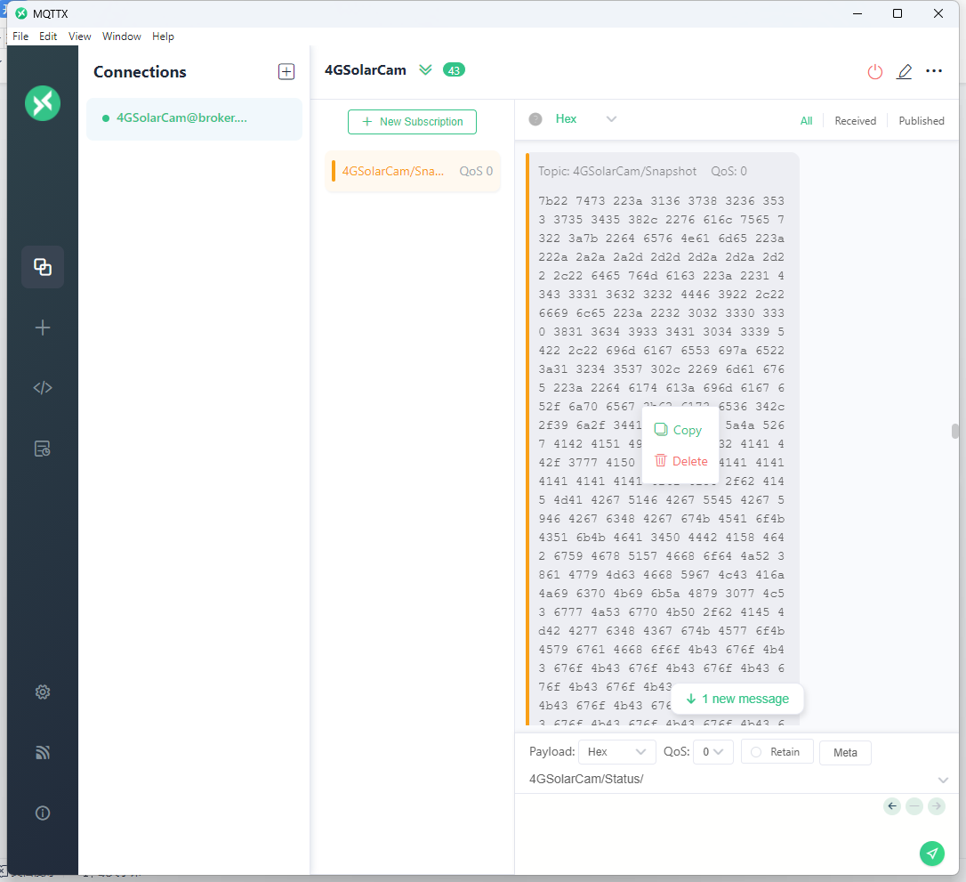The height and width of the screenshot is (882, 966).
Task: Click the Connections heading
Action: (140, 72)
